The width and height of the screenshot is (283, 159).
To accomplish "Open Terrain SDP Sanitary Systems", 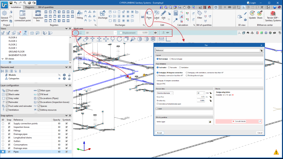I will (x=273, y=16).
